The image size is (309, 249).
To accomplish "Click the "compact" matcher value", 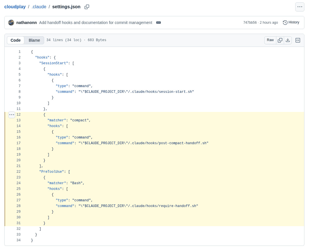I will pyautogui.click(x=79, y=121).
